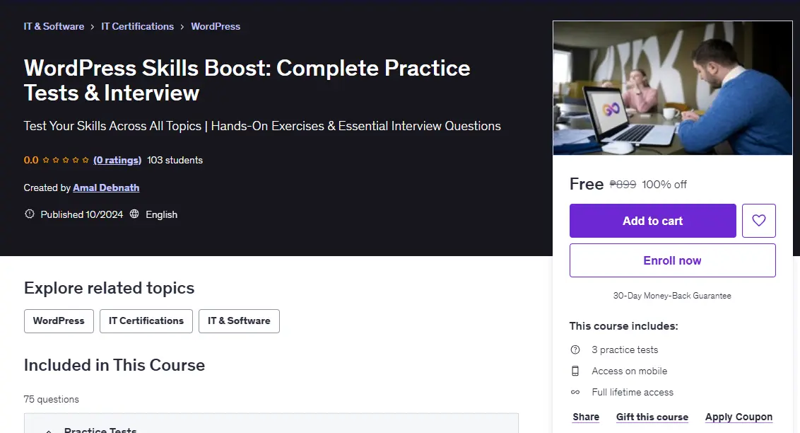Click the Explore related topics heading
This screenshot has width=800, height=433.
pos(109,288)
